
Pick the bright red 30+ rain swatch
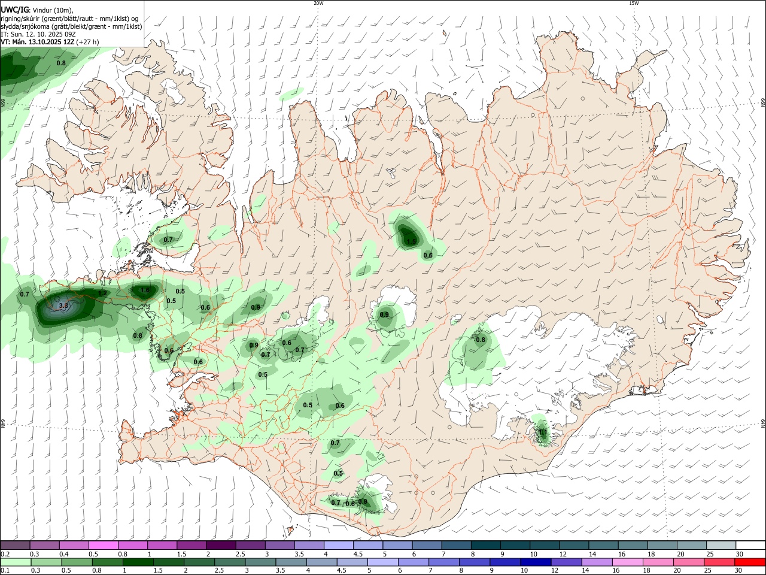[749, 562]
